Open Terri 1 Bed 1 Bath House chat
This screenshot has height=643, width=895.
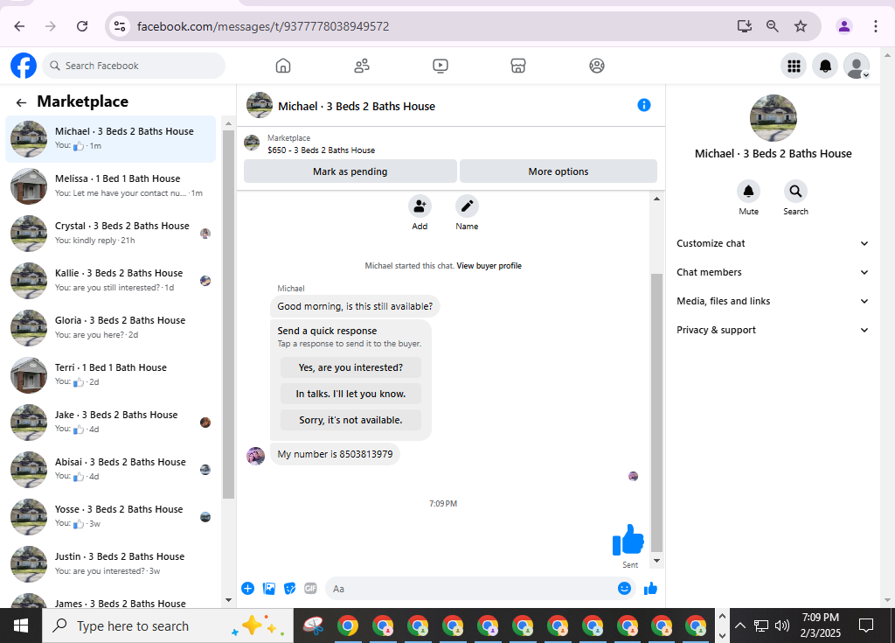[111, 375]
